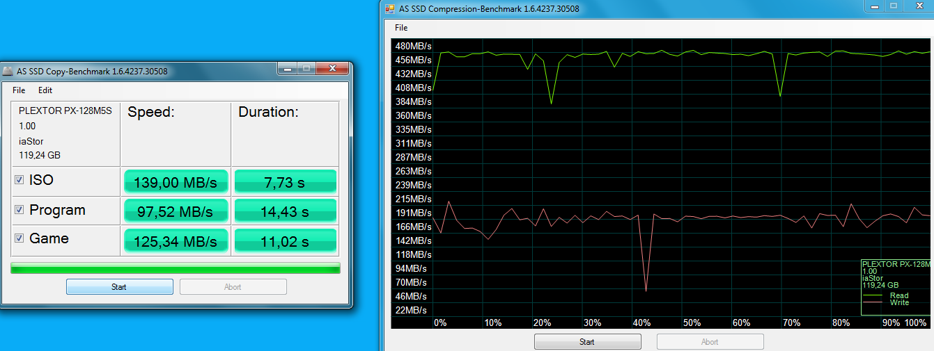
Task: Click the write speed dip near 40%
Action: (x=646, y=289)
